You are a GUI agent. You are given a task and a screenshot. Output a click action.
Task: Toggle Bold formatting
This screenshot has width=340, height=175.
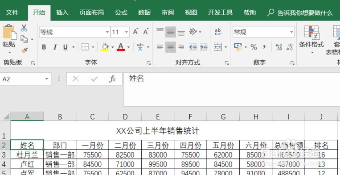[x=44, y=47]
